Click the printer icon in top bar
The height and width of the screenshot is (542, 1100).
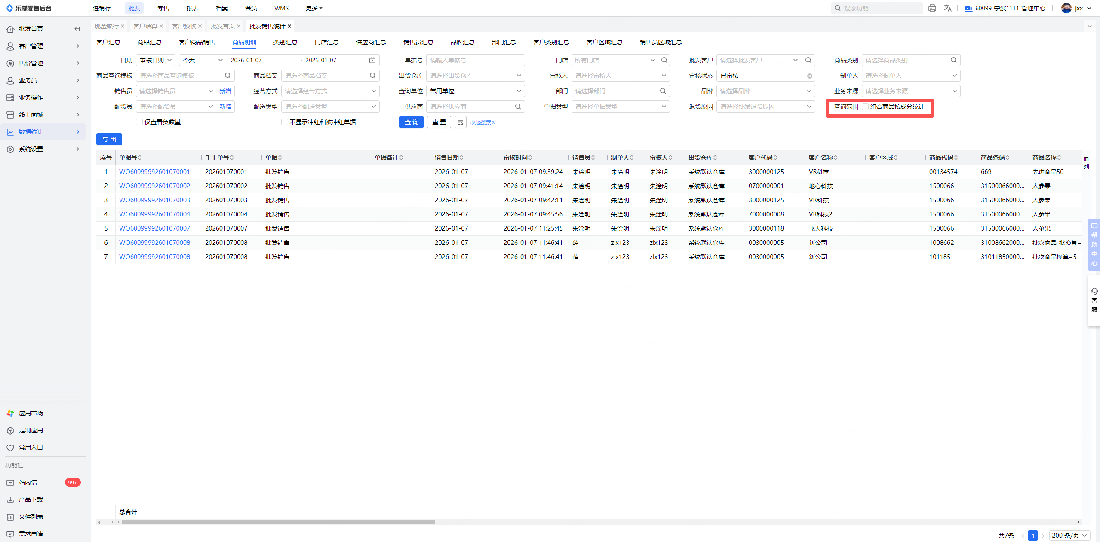932,8
